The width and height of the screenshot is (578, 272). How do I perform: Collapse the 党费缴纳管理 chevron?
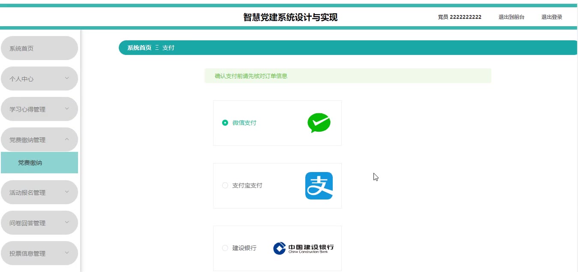click(x=67, y=139)
